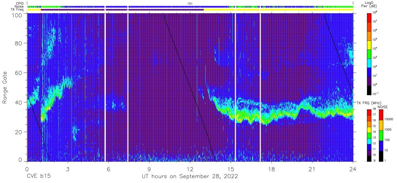
Task: Click the 'CPID' label at top left
Action: [20, 3]
